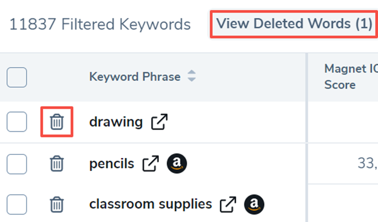This screenshot has width=378, height=222.
Task: View Deleted Words (1) link
Action: 294,24
